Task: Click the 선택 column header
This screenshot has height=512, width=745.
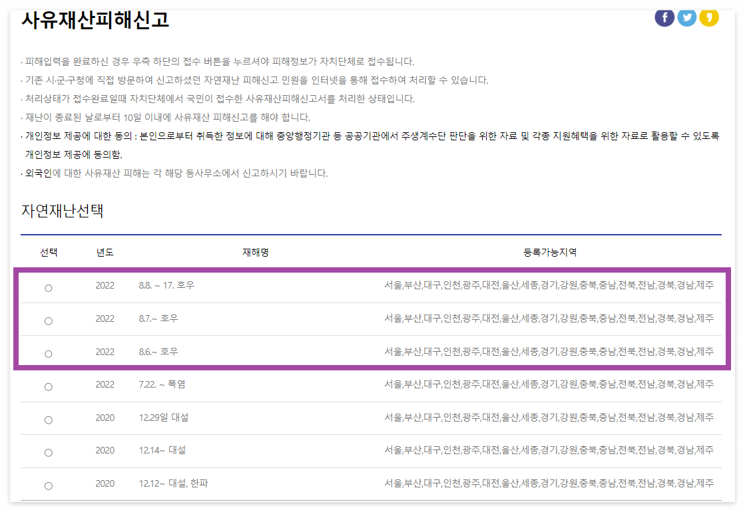Action: pos(48,253)
